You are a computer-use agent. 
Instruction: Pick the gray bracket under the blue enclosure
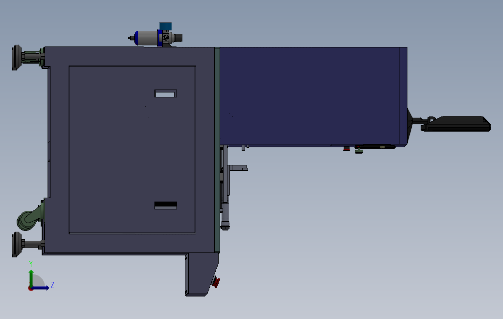[x=238, y=168]
